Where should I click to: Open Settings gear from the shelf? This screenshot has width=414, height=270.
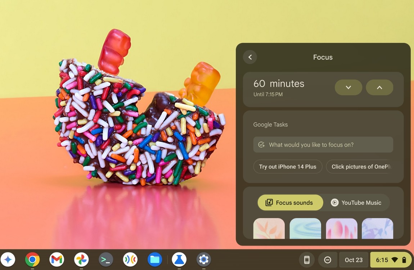coord(203,260)
